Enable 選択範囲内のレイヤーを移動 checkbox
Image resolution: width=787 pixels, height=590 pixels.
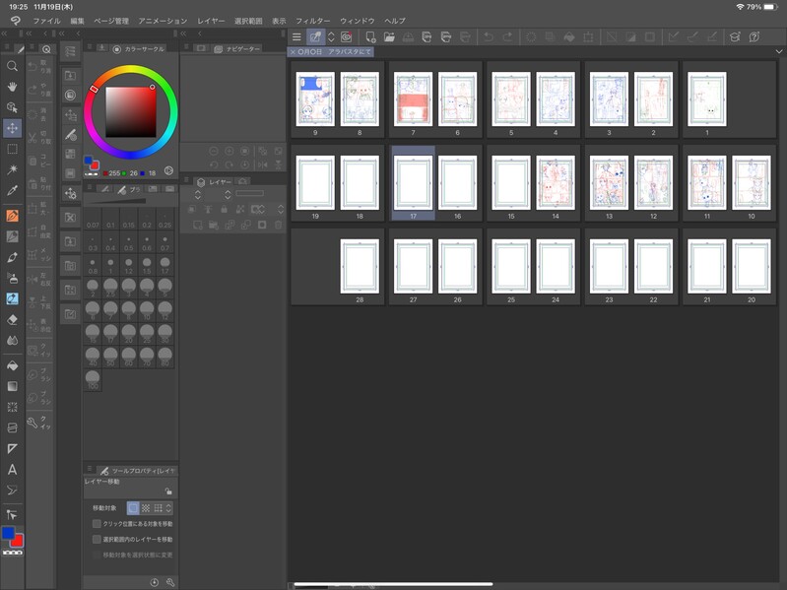(x=97, y=540)
